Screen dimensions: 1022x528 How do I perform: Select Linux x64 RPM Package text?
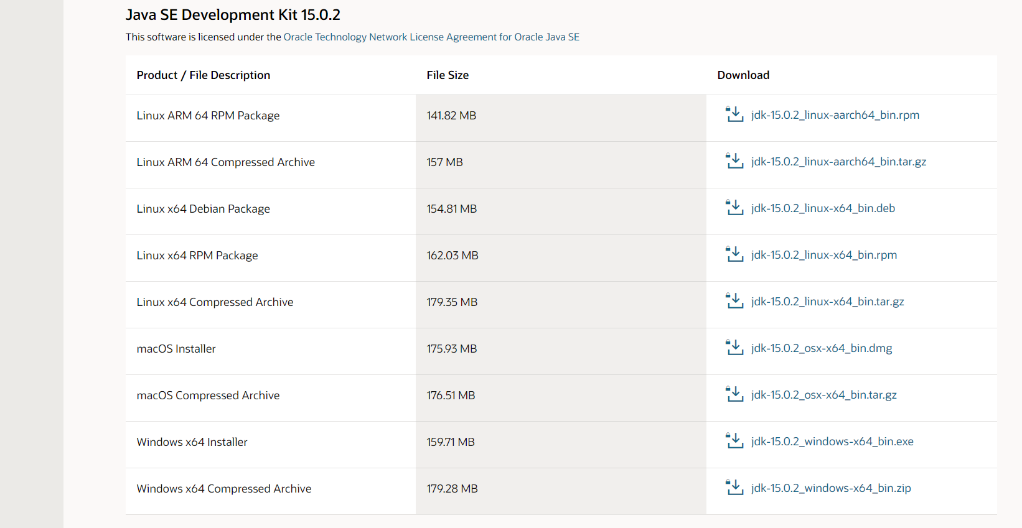(x=197, y=256)
